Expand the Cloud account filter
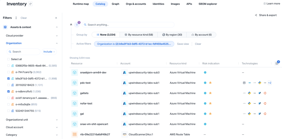Image resolution: width=282 pixels, height=139 pixels. [57, 127]
